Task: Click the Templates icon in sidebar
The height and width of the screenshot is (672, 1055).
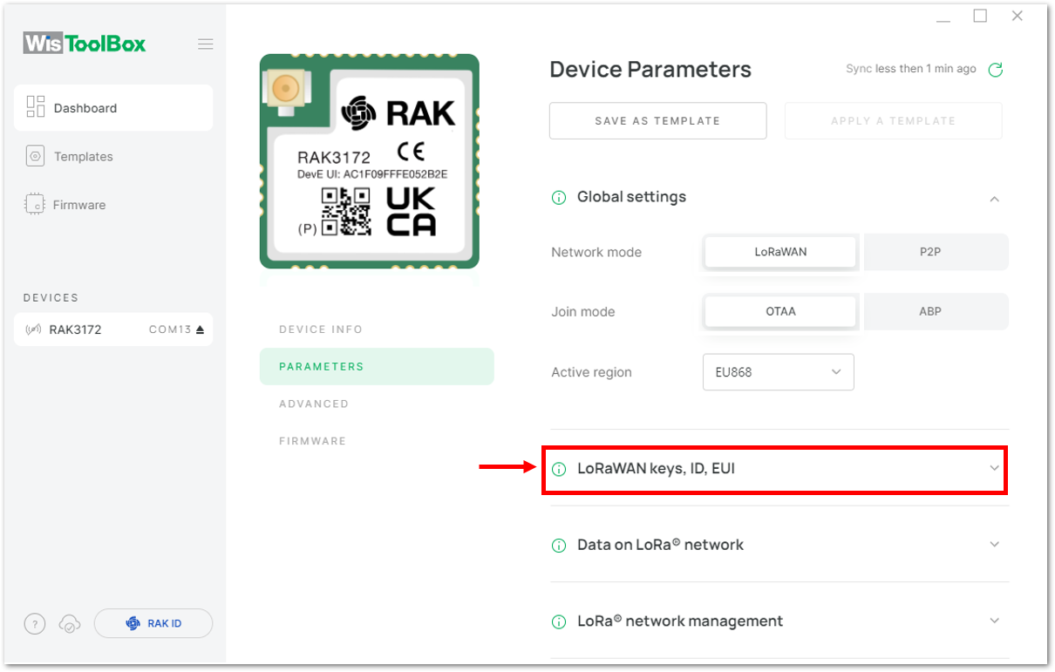Action: 36,157
